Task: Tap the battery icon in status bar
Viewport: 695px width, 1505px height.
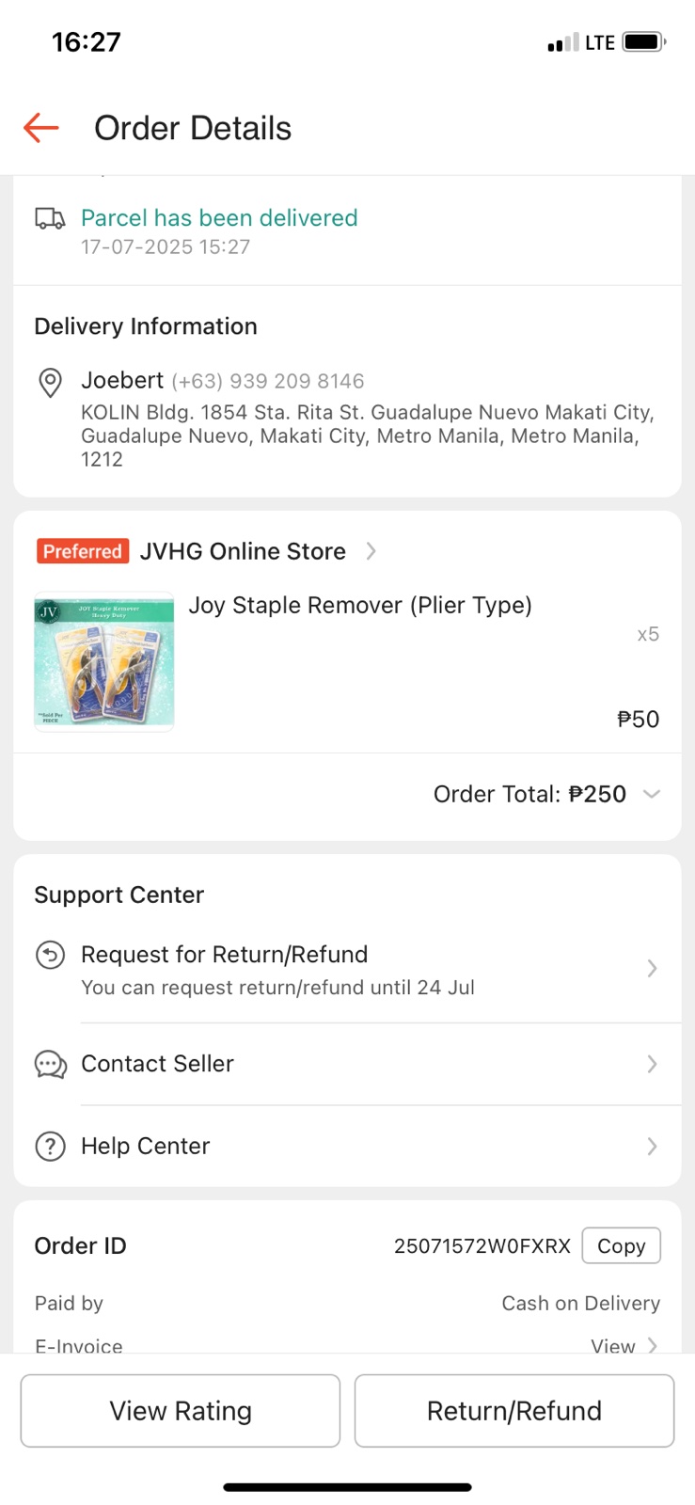Action: (644, 42)
